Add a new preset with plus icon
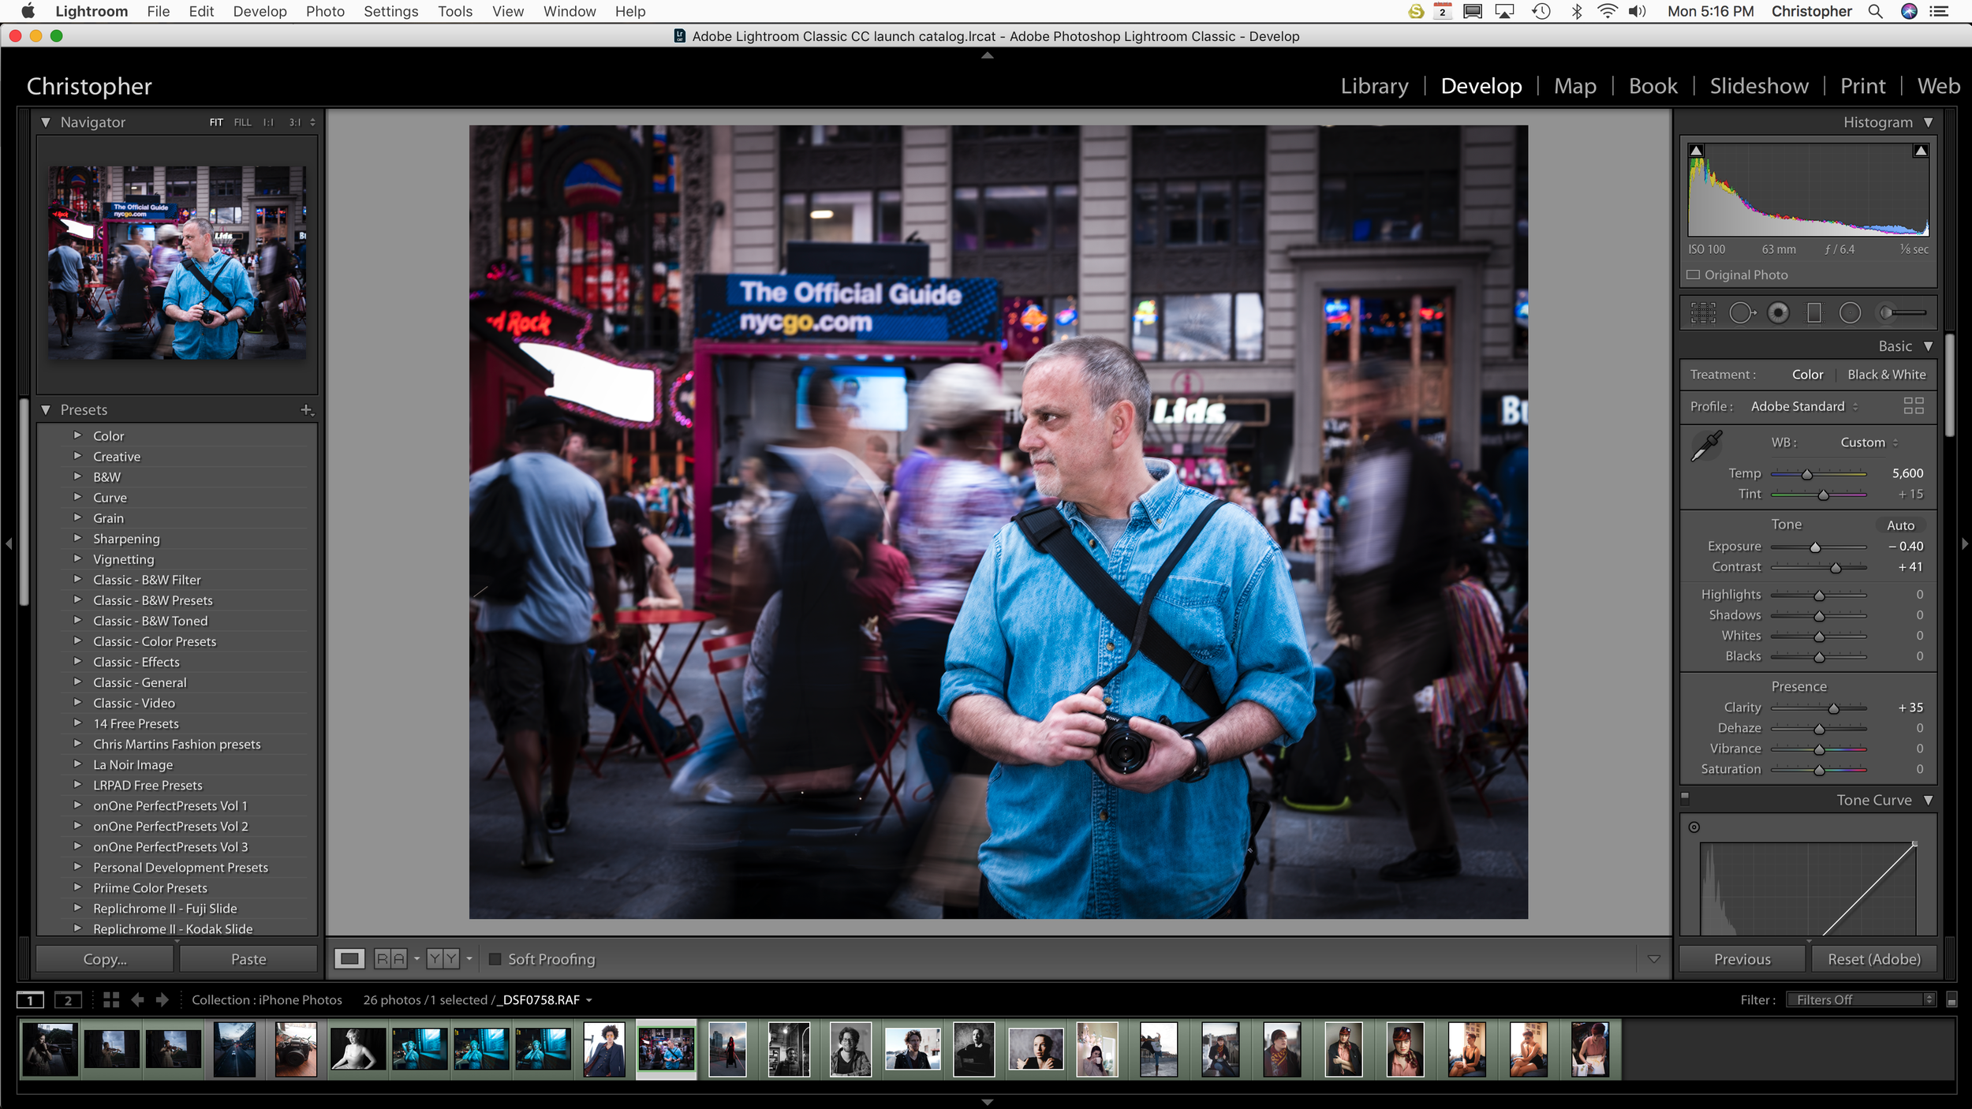Image resolution: width=1972 pixels, height=1109 pixels. click(307, 410)
